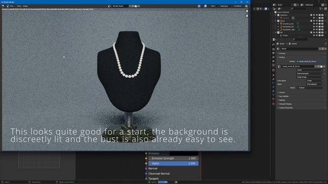328x184 pixels.
Task: Click the Surface shader studio_small hdr button
Action: [309, 61]
